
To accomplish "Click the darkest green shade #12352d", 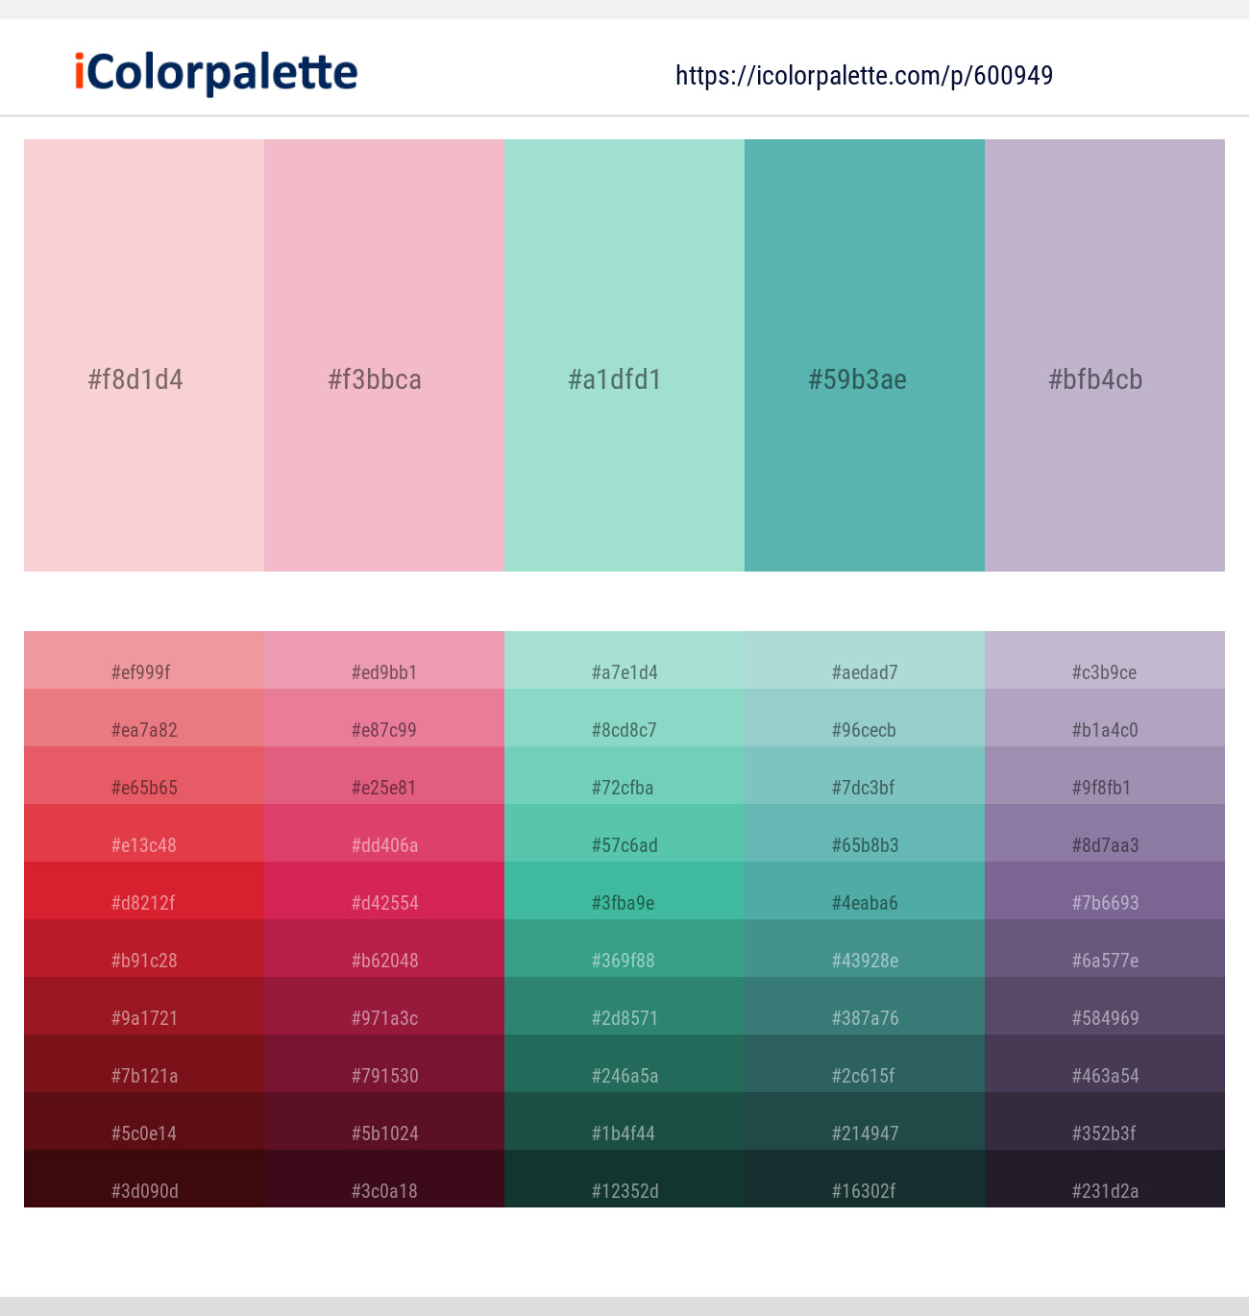I will (x=624, y=1191).
